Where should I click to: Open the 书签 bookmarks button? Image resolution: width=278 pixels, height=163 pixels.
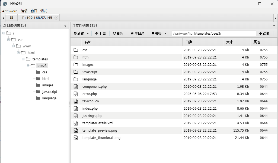coord(156,33)
